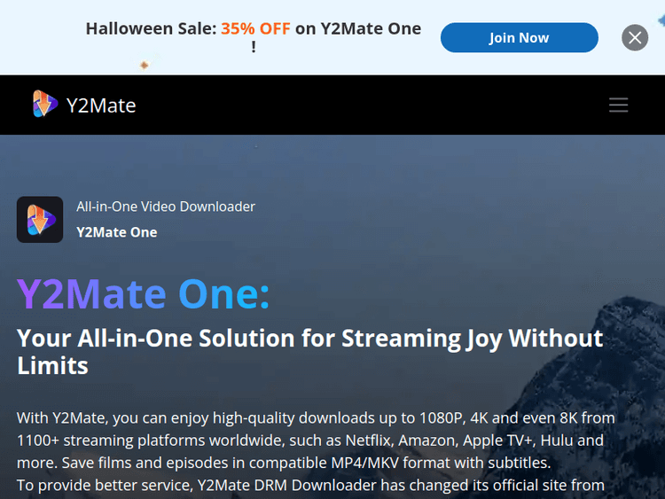Click the orange star decoration in banner
665x499 pixels.
pyautogui.click(x=145, y=65)
